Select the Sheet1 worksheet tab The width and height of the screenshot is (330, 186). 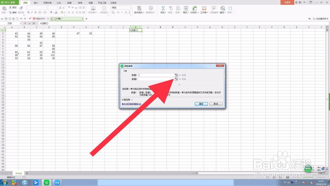pyautogui.click(x=18, y=173)
